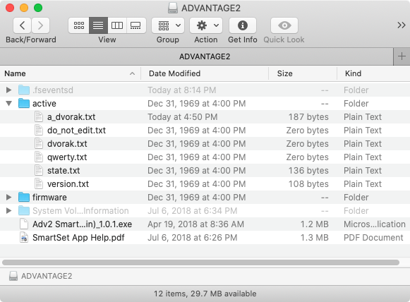
Task: Select the dvorak.txt file icon
Action: 39,143
